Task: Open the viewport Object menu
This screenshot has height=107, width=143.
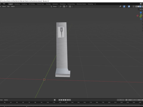Action: (13, 7)
